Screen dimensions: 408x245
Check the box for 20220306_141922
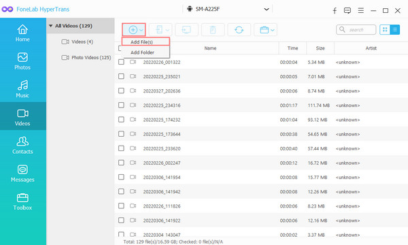click(121, 220)
